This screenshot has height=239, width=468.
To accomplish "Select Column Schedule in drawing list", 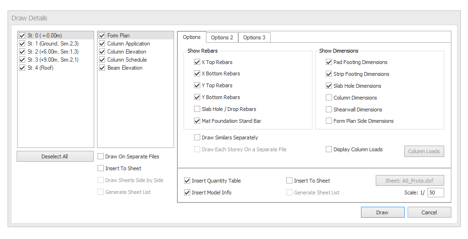I will [x=127, y=60].
